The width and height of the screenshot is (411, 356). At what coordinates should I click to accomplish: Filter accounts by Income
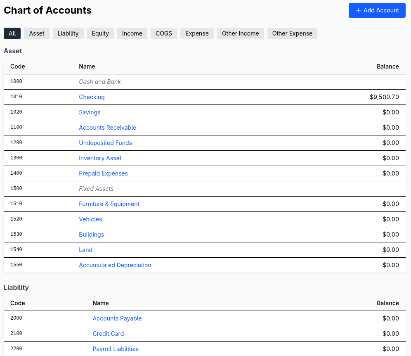tap(132, 33)
